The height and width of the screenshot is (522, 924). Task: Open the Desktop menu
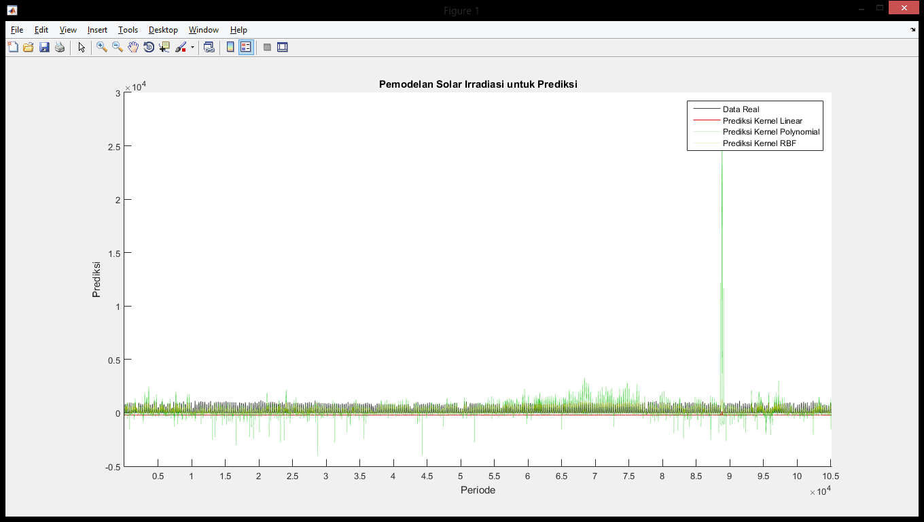(x=163, y=30)
